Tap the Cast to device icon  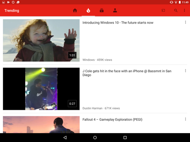[163, 11]
